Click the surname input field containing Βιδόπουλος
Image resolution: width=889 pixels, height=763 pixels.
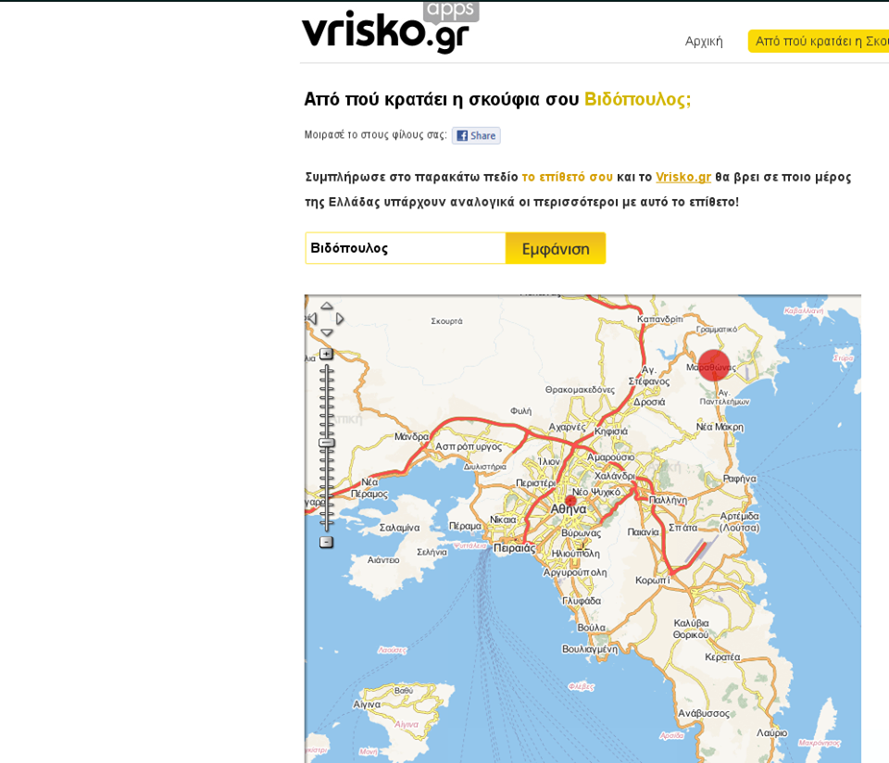pos(406,248)
